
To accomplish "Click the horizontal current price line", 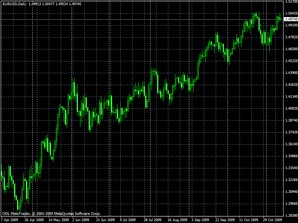I will pyautogui.click(x=142, y=19).
